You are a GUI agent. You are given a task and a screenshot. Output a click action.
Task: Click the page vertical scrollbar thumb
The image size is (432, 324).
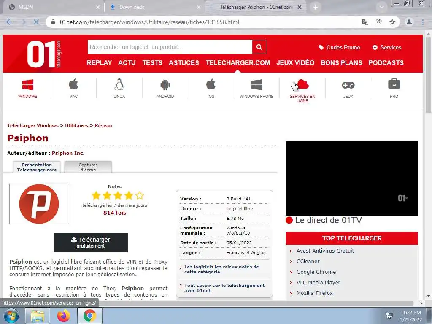[x=428, y=74]
